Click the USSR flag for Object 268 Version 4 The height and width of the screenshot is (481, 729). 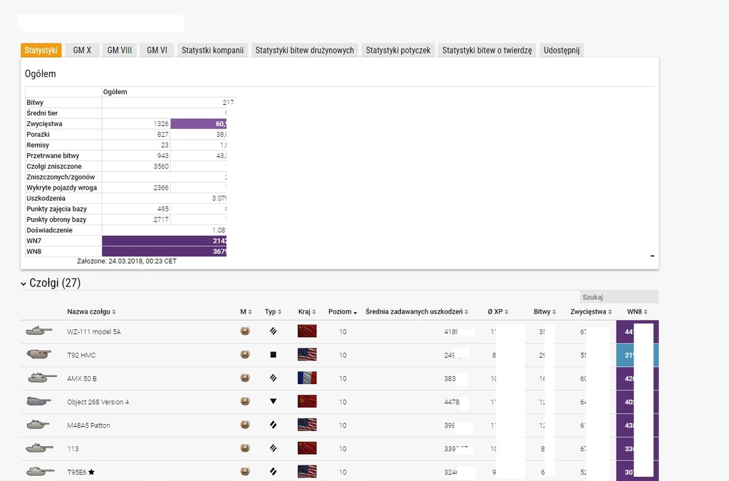click(307, 401)
